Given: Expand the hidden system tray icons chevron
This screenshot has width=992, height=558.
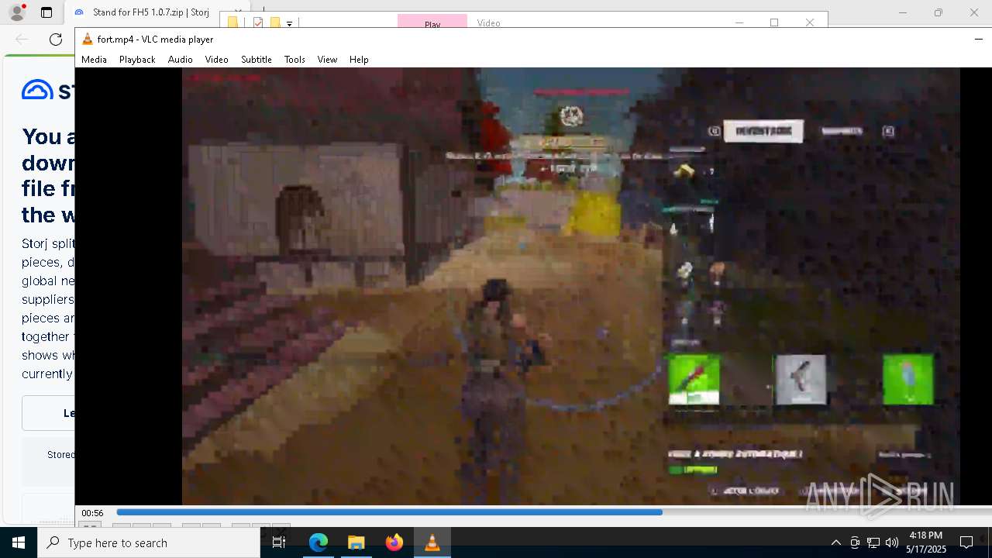Looking at the screenshot, I should click(835, 542).
